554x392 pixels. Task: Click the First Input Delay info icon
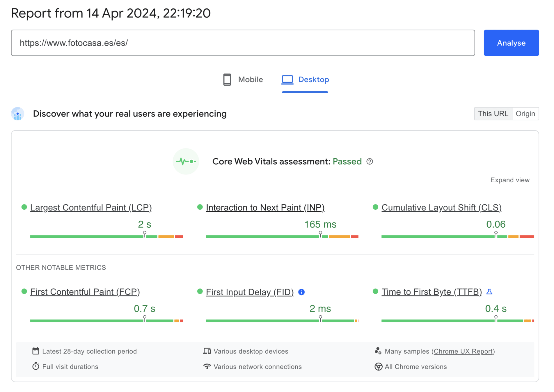pos(301,292)
